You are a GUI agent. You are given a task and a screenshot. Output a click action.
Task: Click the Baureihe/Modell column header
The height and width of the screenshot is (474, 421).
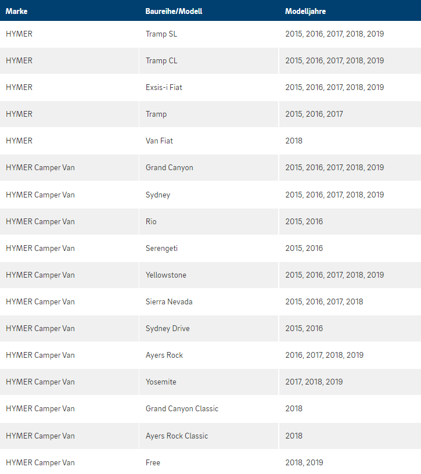point(174,11)
